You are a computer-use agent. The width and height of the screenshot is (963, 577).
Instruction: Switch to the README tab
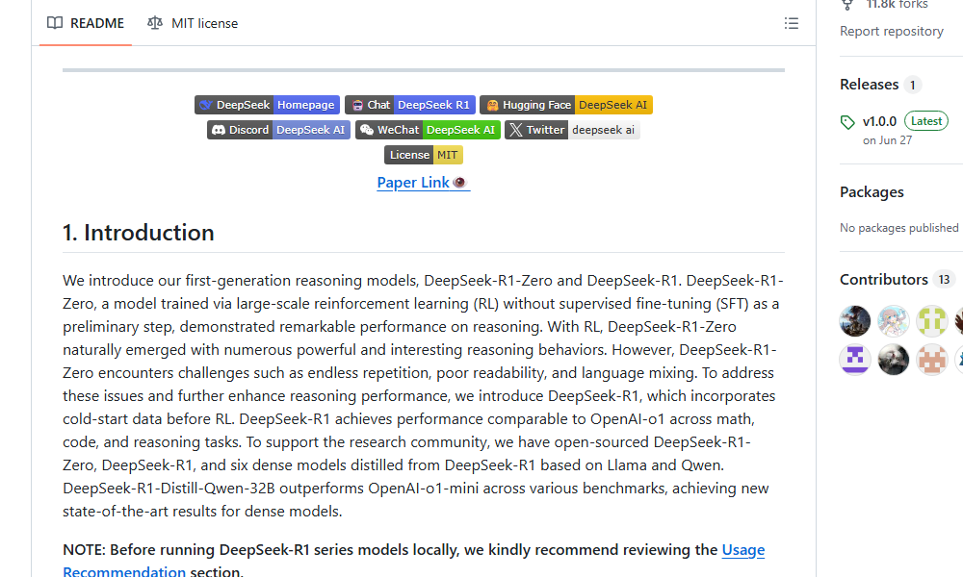pyautogui.click(x=85, y=23)
